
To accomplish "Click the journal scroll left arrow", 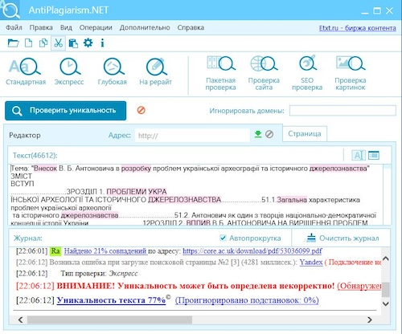I will click(x=20, y=320).
